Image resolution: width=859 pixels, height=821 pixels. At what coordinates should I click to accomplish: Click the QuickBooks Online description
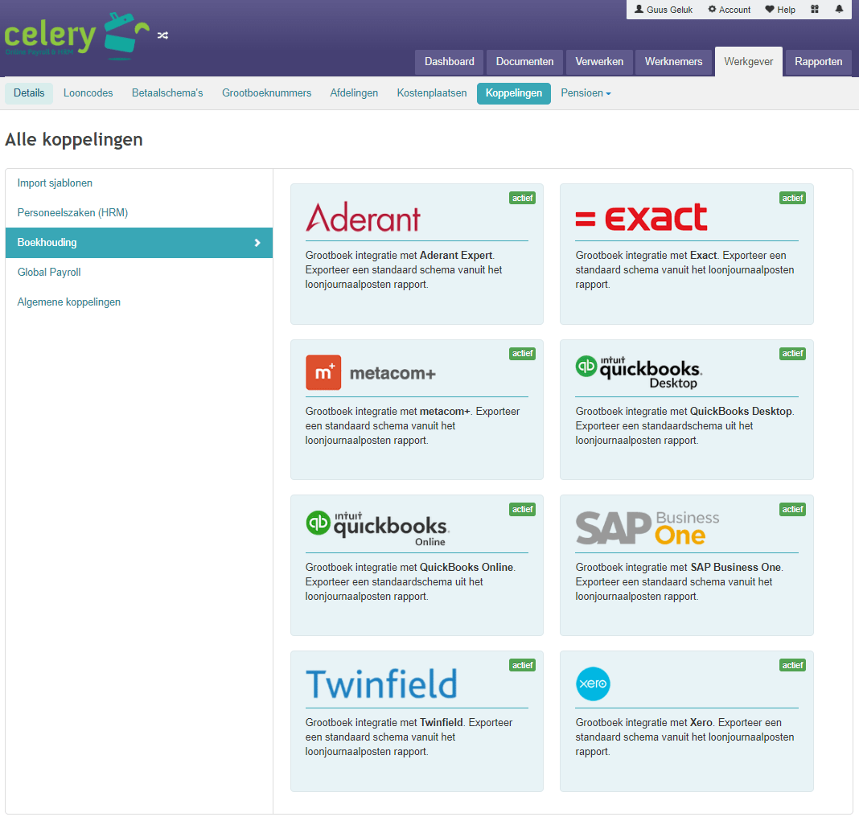[410, 581]
